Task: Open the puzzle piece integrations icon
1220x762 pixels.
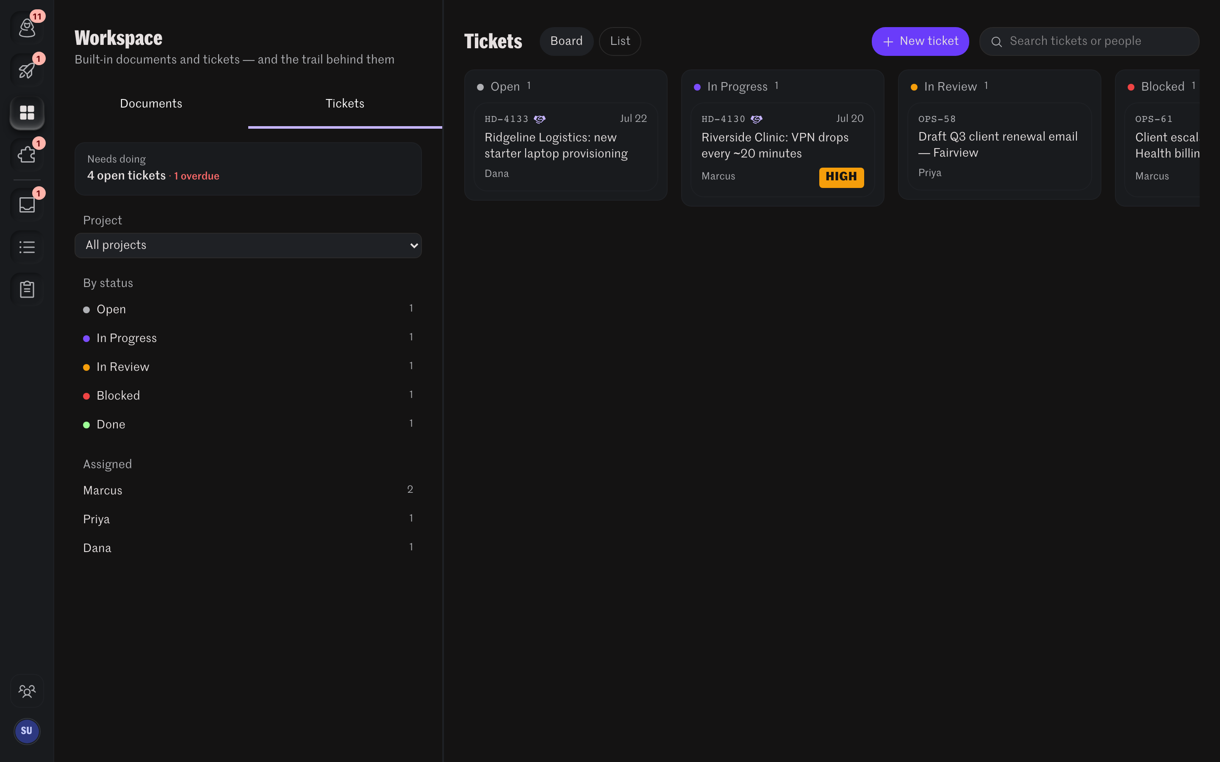Action: coord(27,155)
